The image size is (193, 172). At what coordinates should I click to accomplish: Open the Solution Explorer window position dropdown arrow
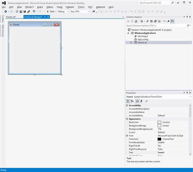[x=184, y=17]
